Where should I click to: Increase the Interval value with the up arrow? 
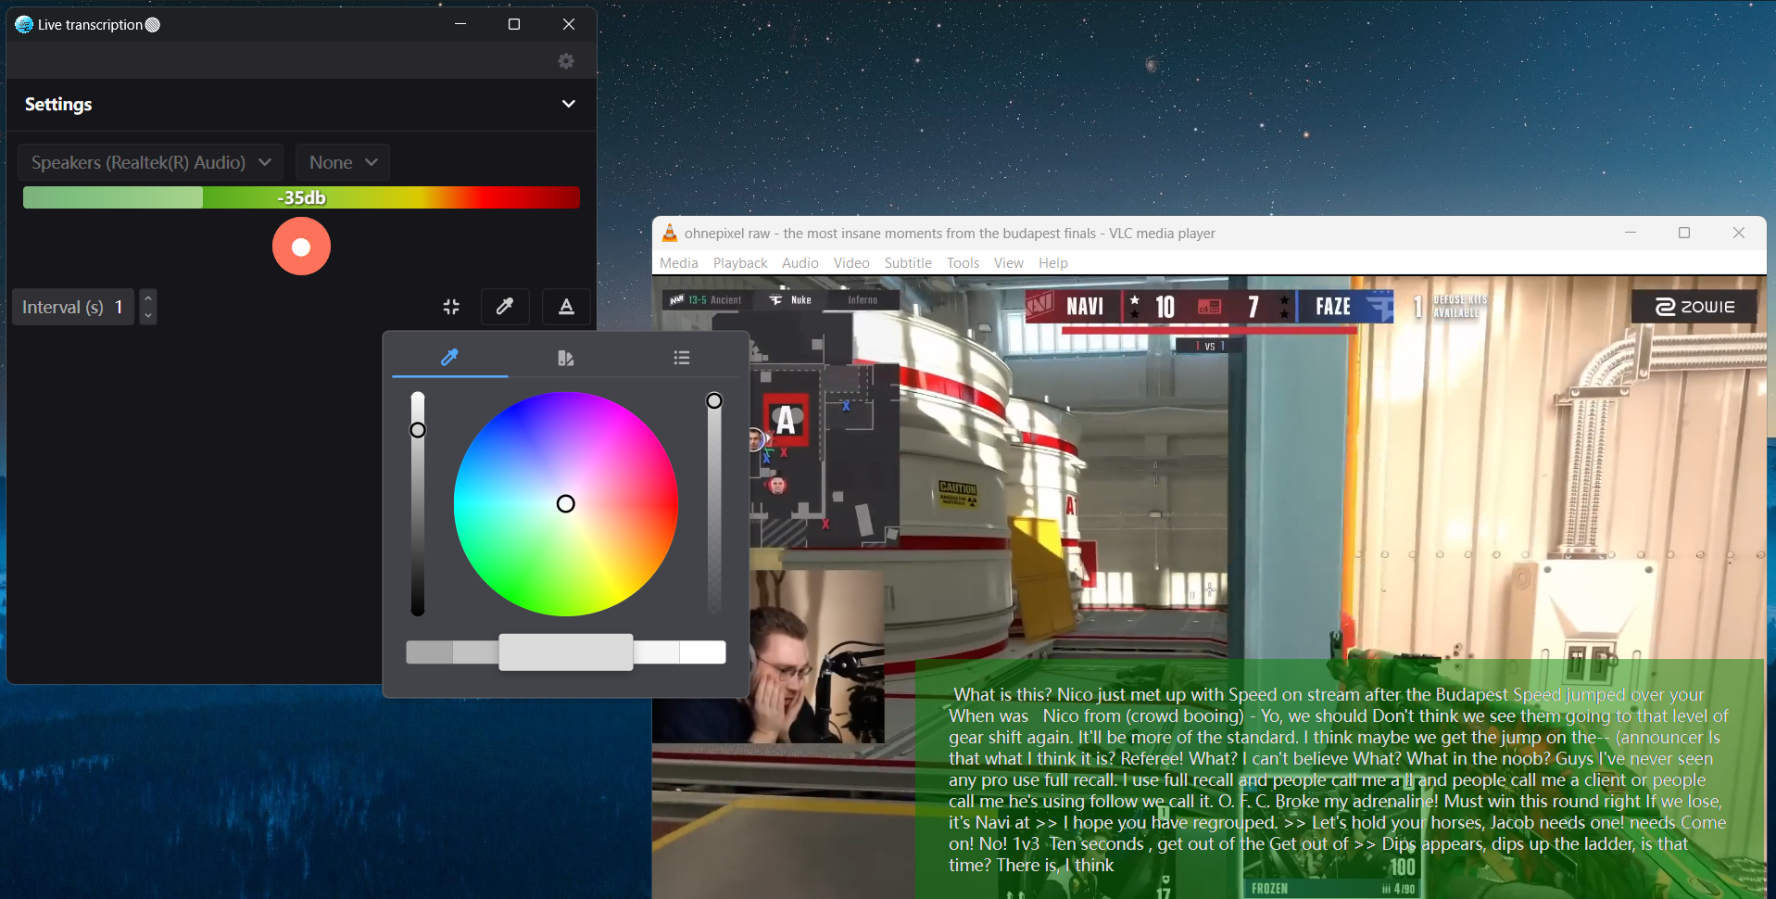(148, 298)
